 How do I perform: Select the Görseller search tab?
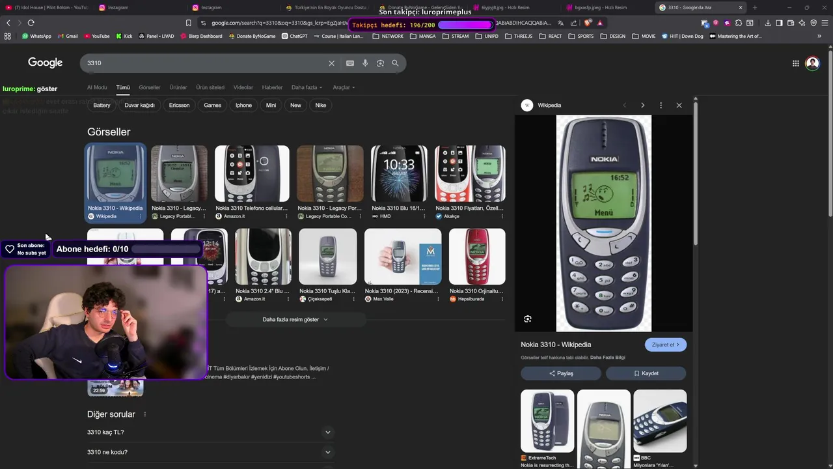(150, 87)
